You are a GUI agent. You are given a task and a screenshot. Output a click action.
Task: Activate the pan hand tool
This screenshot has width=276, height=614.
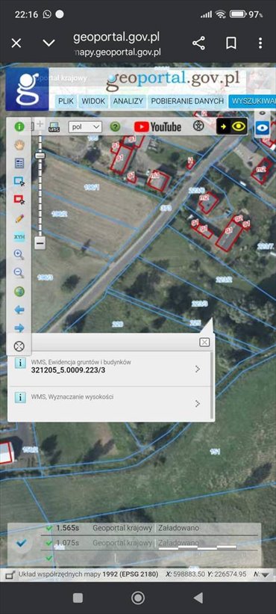19,145
